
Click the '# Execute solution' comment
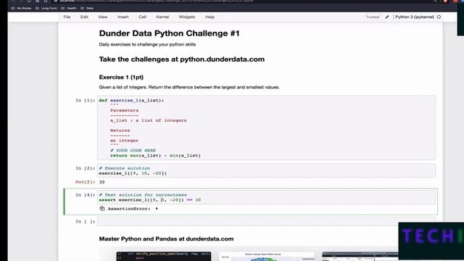pos(124,168)
